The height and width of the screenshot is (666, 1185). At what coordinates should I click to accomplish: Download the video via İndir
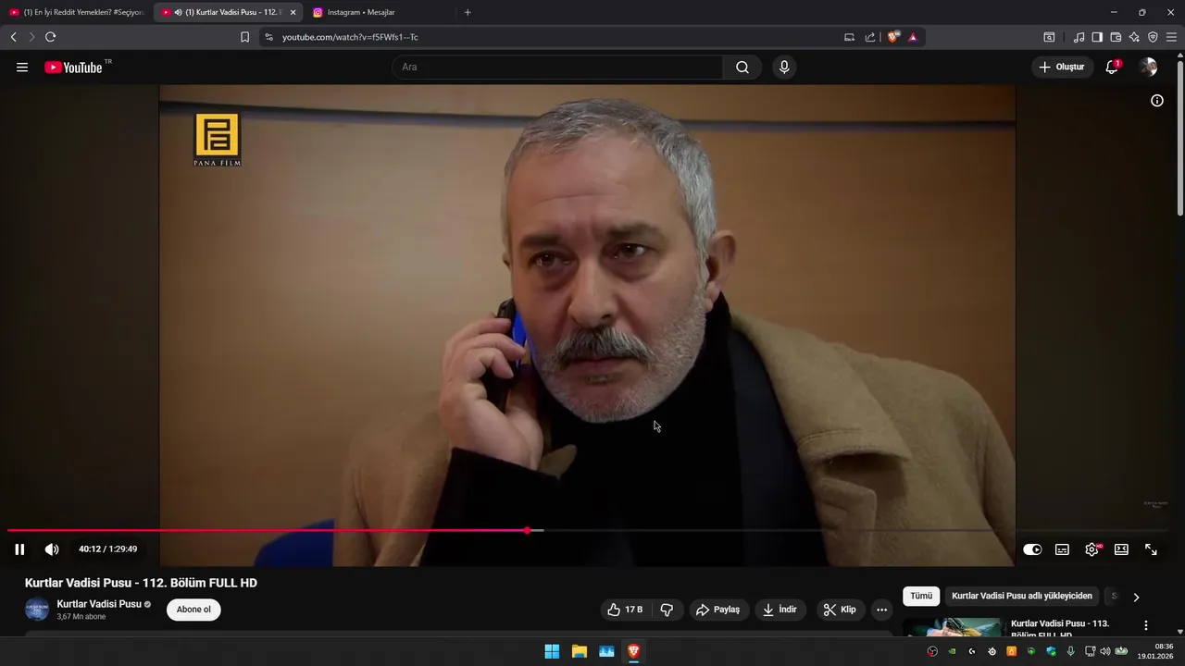click(780, 610)
